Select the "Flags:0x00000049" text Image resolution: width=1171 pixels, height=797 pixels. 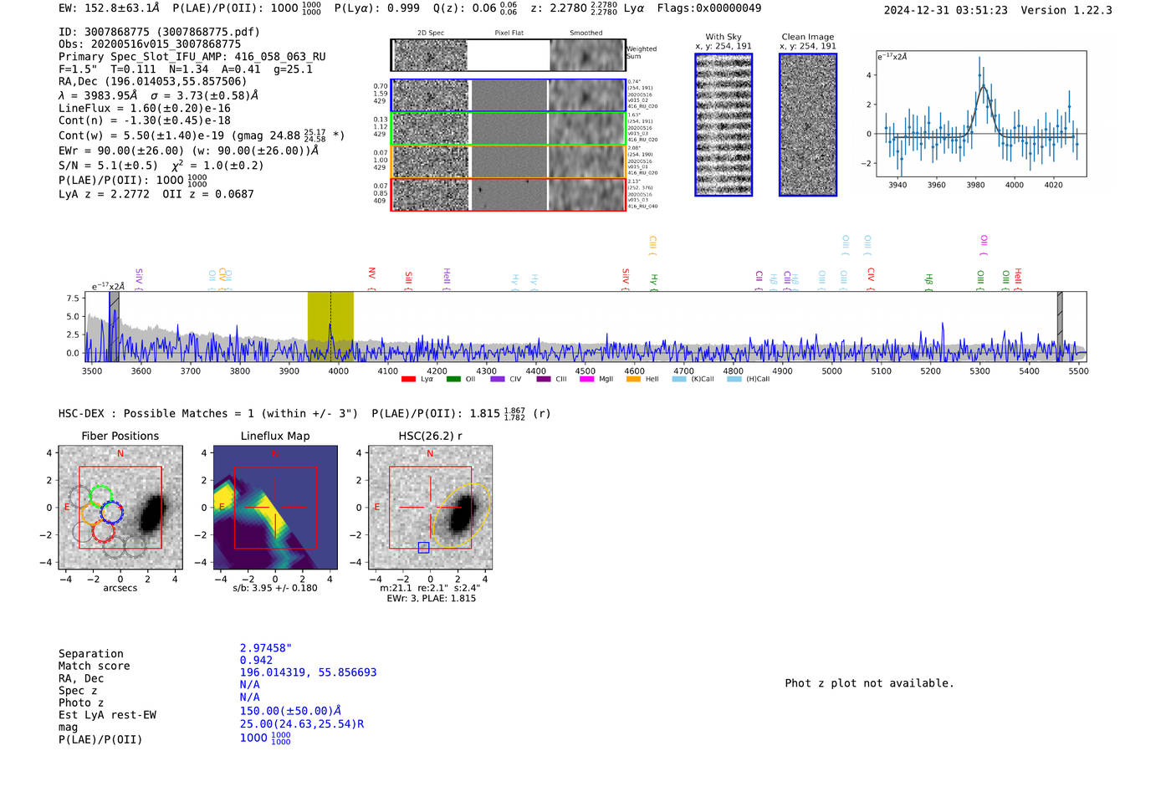[709, 8]
